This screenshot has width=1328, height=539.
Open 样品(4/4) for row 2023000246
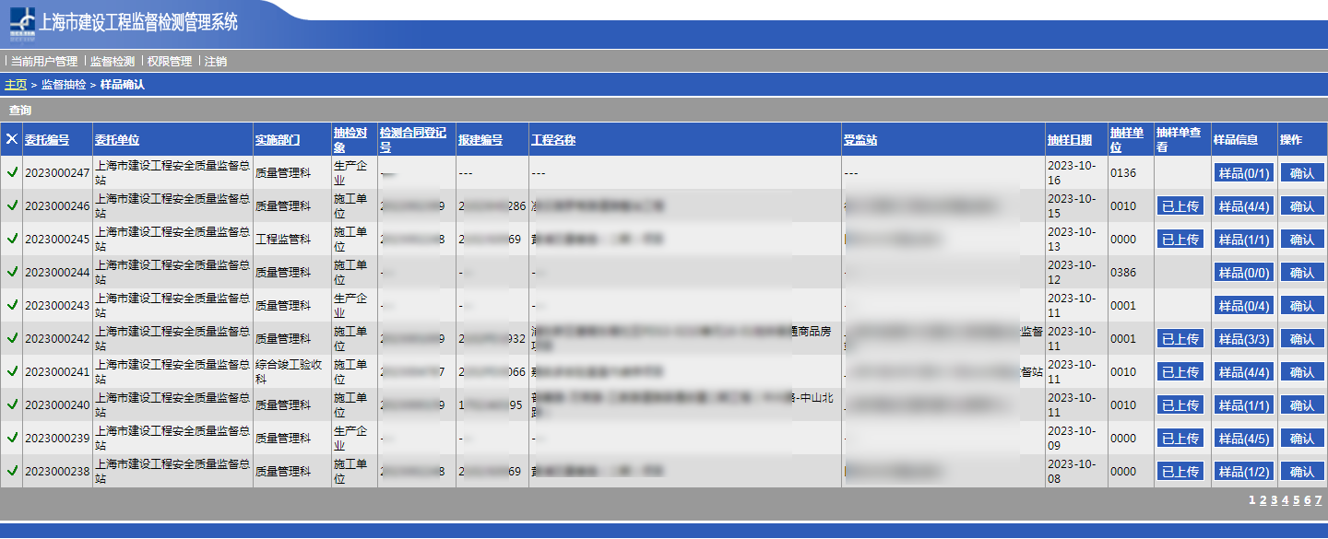point(1244,206)
